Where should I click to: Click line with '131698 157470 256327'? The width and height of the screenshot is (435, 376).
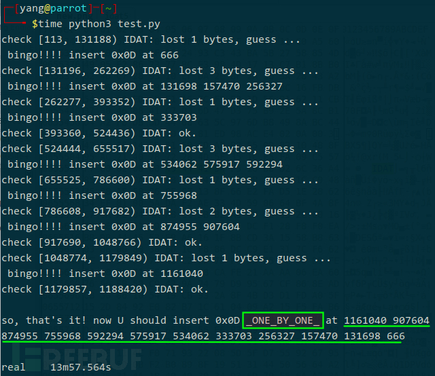pos(145,86)
